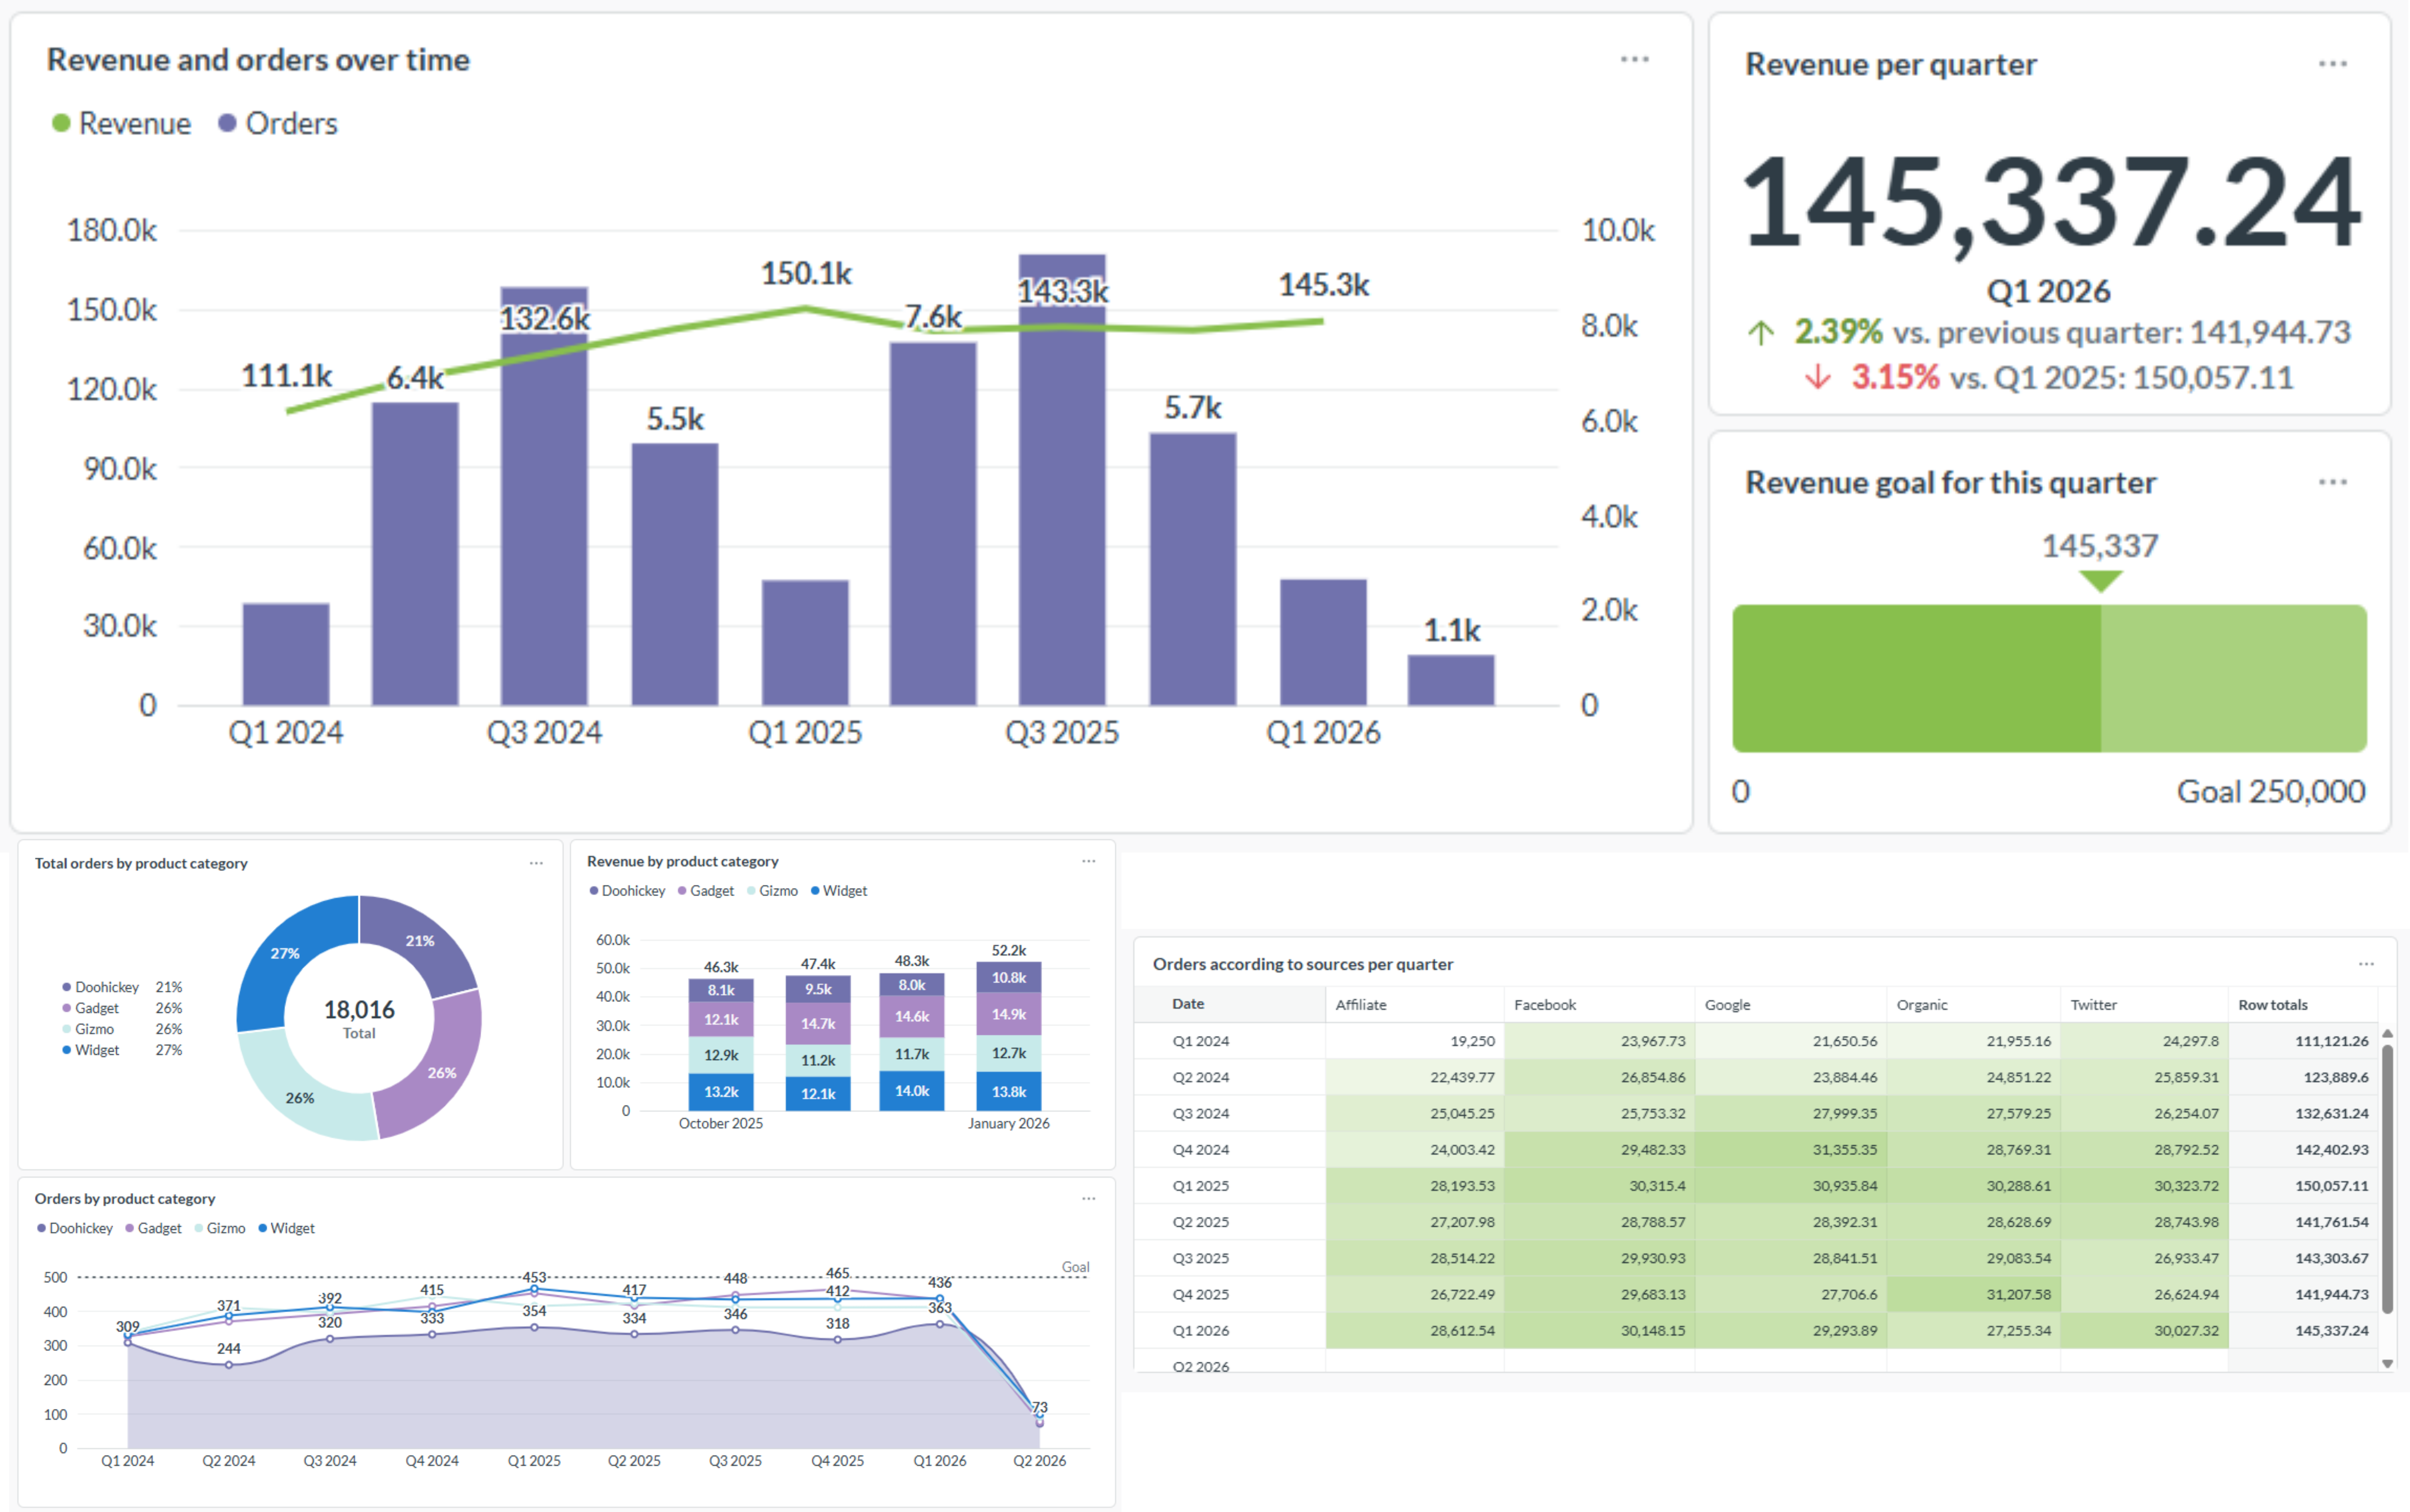Viewport: 2410px width, 1512px height.
Task: Toggle Widget in the Revenue by product category legend
Action: [839, 891]
